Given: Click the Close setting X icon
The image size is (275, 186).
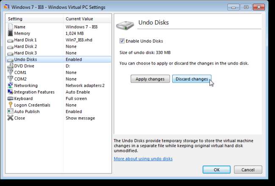Looking at the screenshot, I should (10, 118).
